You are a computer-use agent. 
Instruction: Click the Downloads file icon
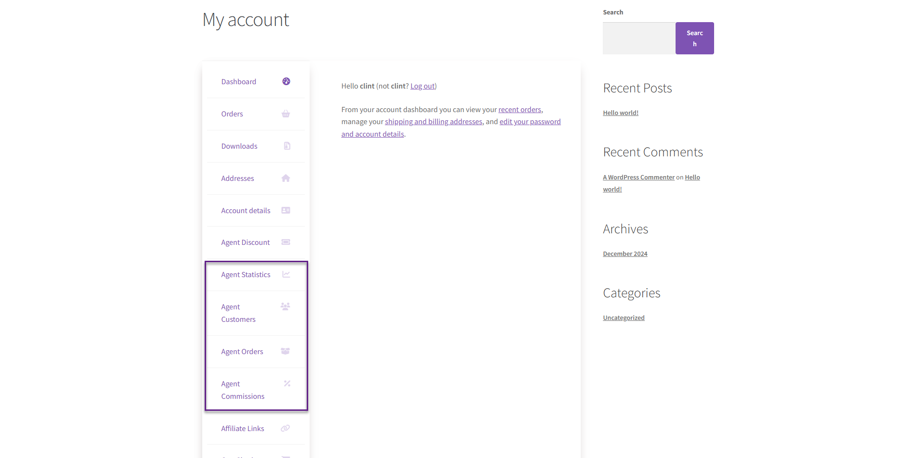[x=287, y=146]
